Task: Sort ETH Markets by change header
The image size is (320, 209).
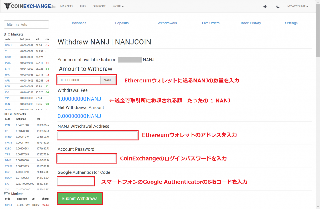Action: (x=45, y=199)
